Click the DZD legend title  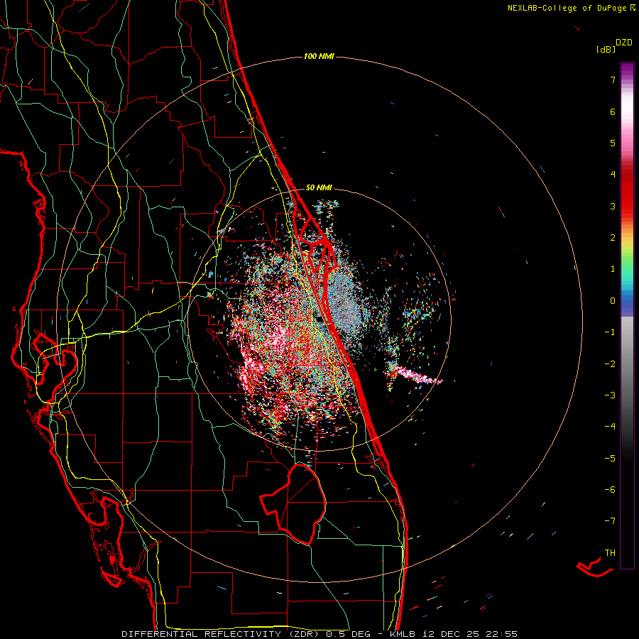coord(624,43)
